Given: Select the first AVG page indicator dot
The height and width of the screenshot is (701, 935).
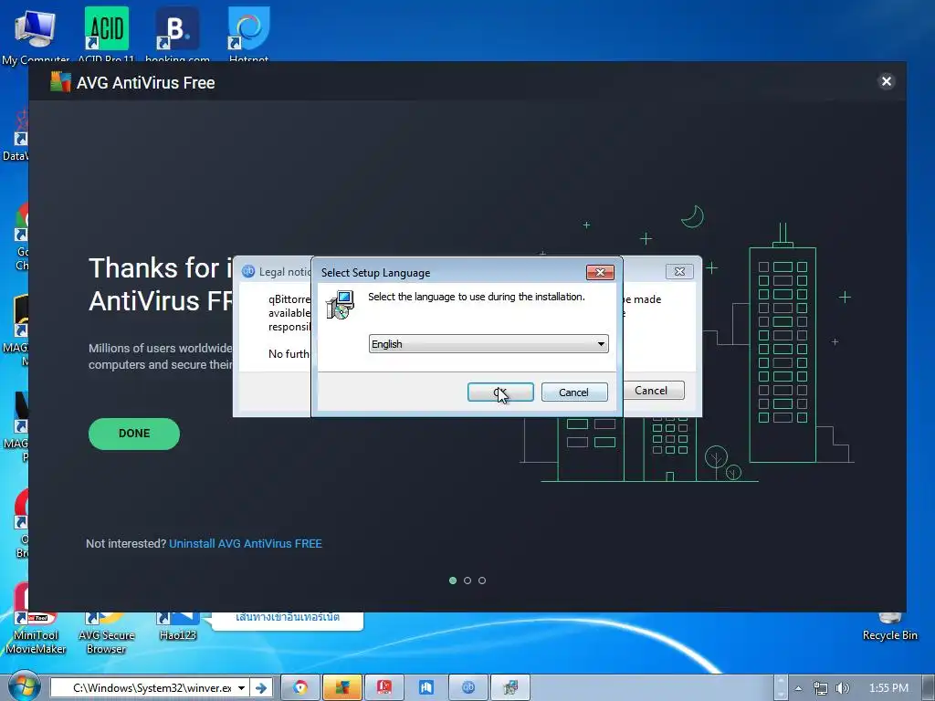Looking at the screenshot, I should coord(453,581).
